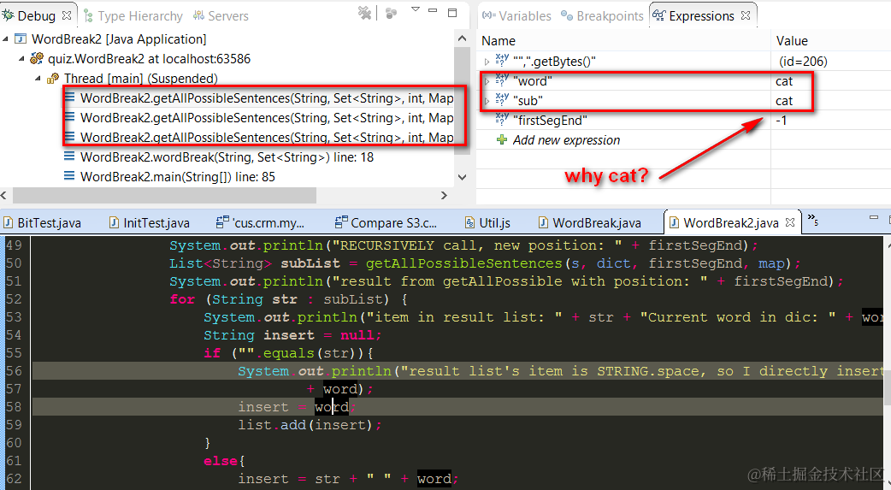The image size is (891, 490).
Task: Click the word variable on line 58
Action: click(332, 407)
